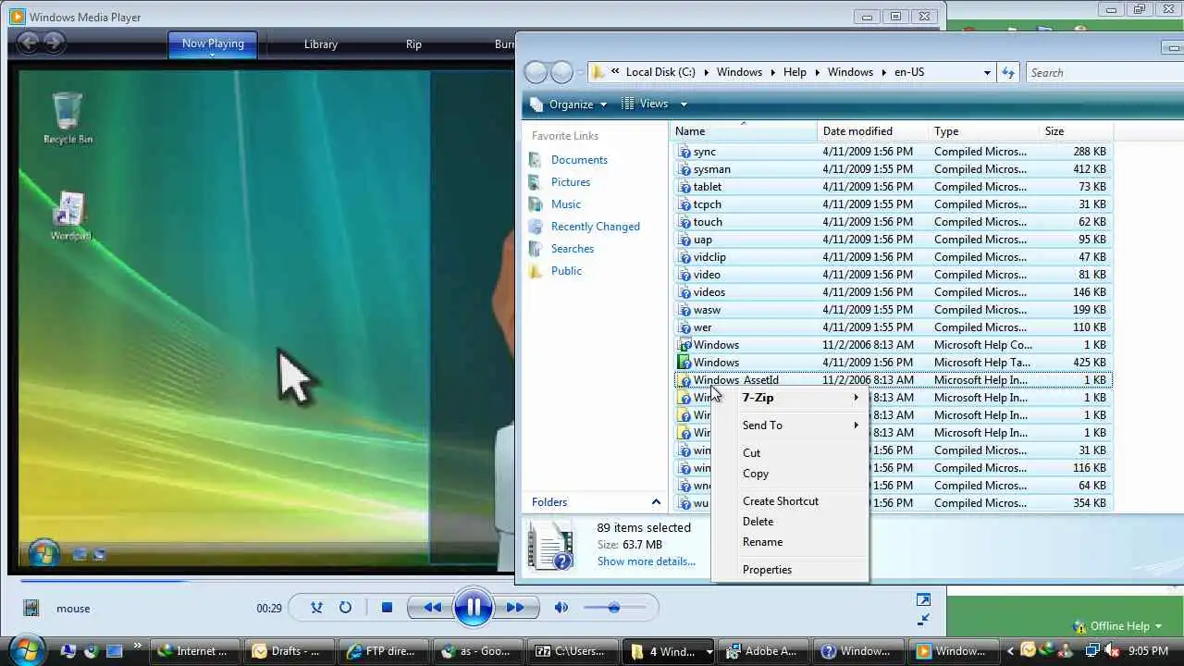Open Recently Changed in Favorite Links
This screenshot has width=1184, height=666.
click(595, 227)
